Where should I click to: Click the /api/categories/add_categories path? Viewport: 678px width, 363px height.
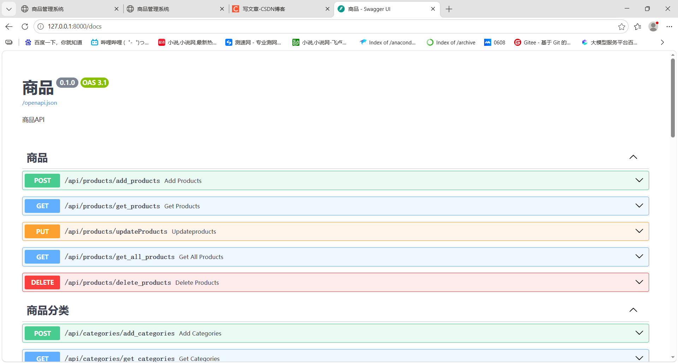[120, 333]
